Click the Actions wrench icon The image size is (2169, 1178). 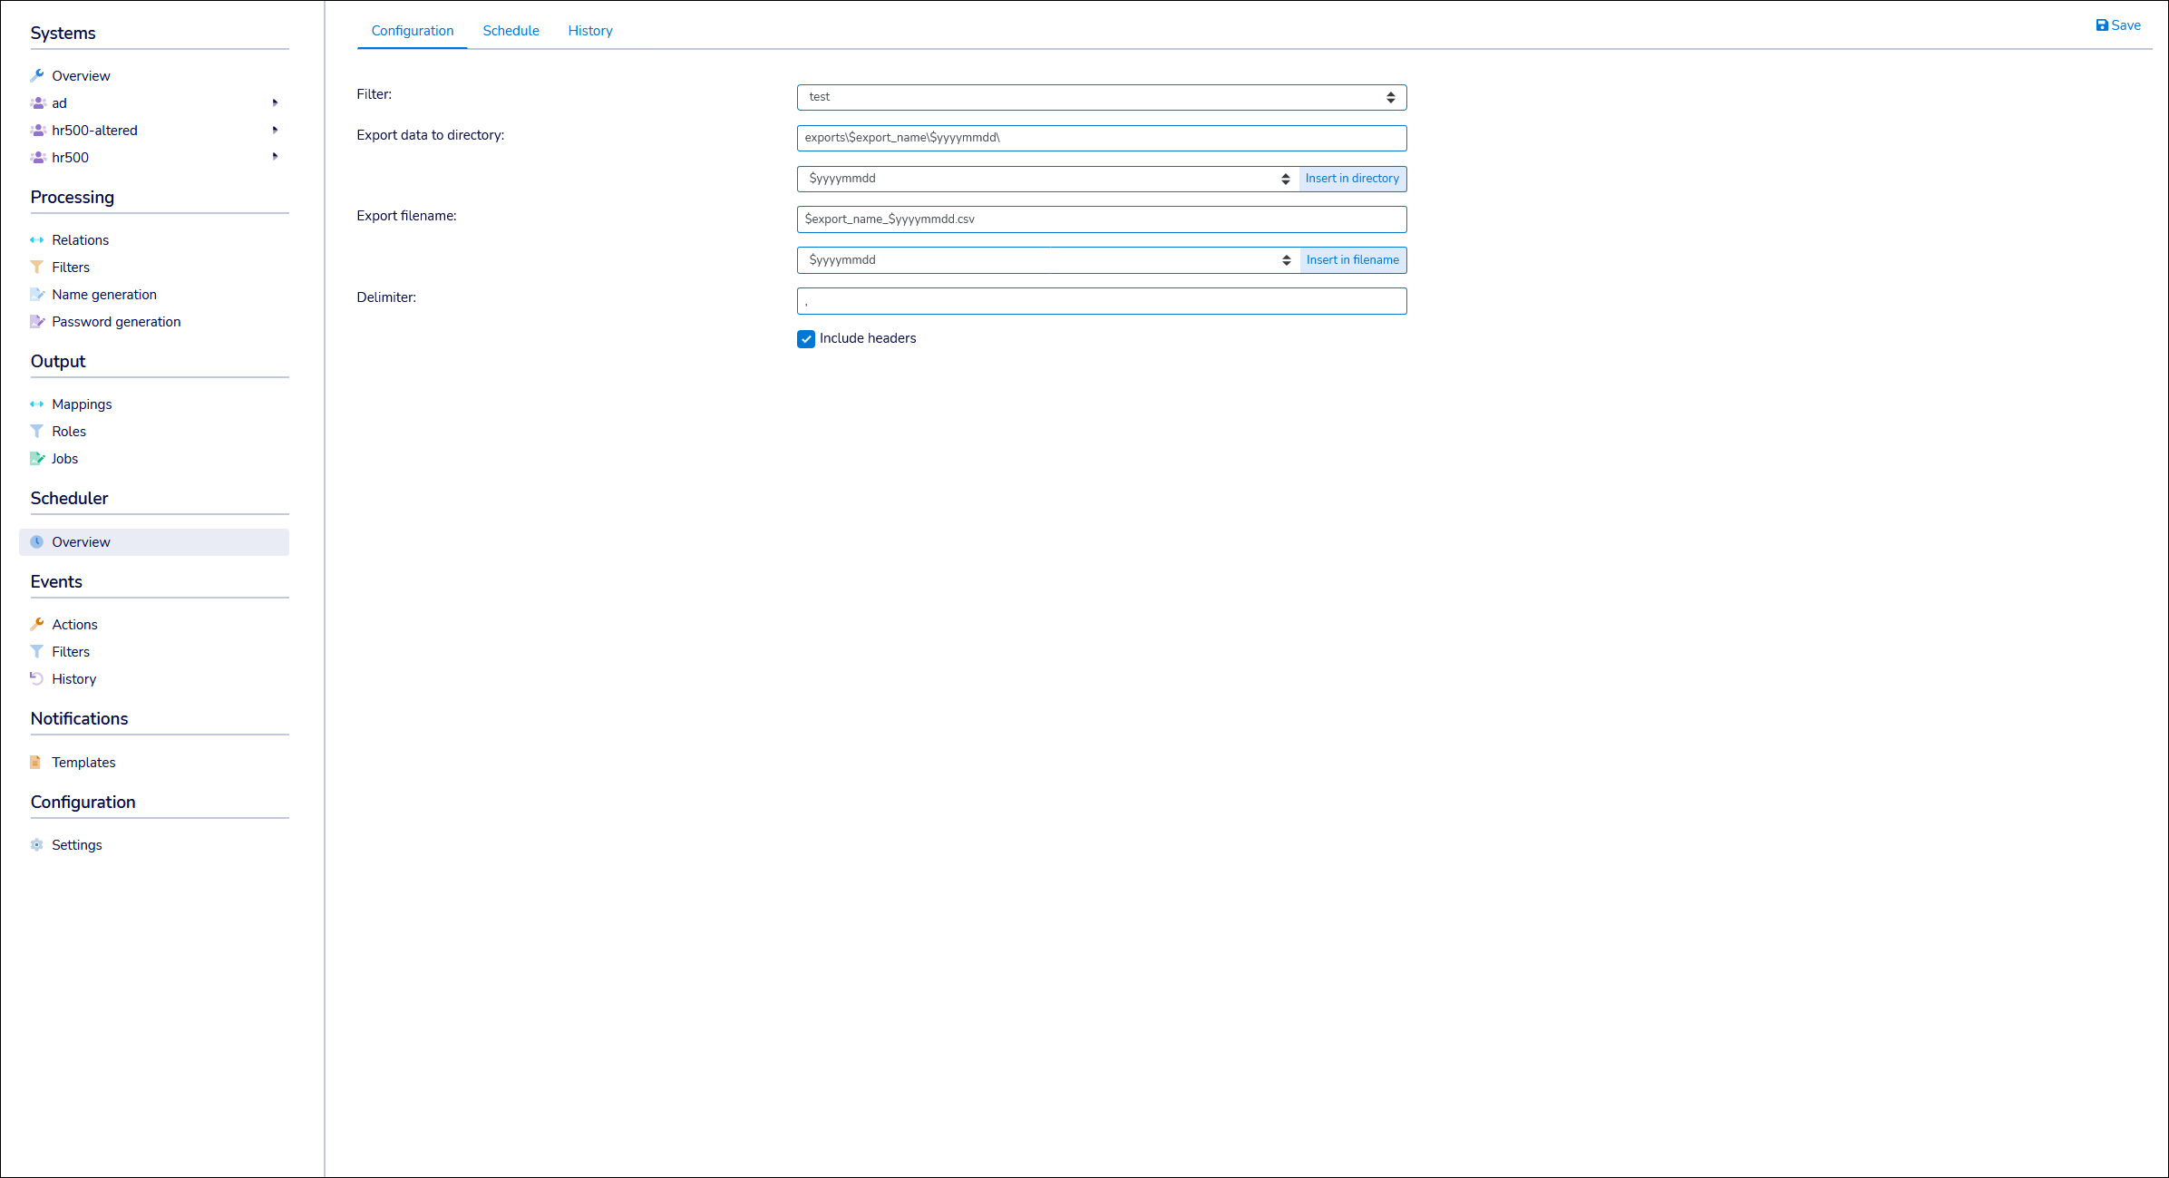(x=37, y=625)
